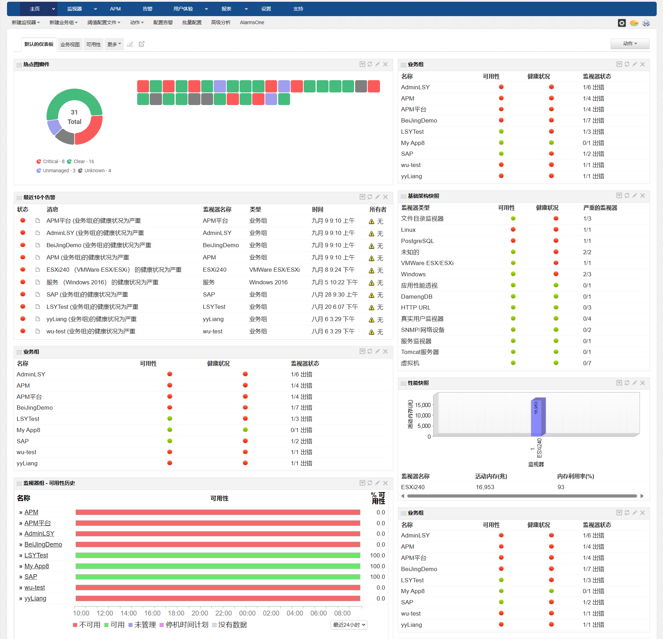
Task: Open the LSYTest link in availability history
Action: (x=36, y=555)
